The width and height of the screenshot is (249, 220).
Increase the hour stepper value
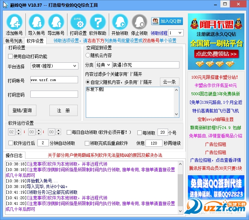(x=19, y=130)
